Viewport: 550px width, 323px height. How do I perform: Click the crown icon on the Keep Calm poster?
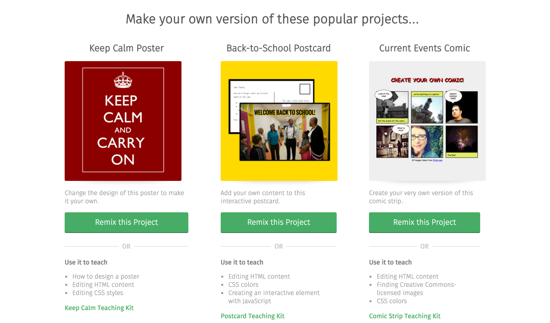click(123, 80)
